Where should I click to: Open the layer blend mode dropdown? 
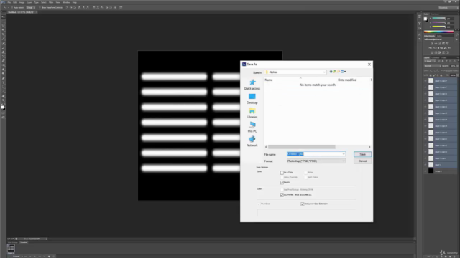tap(433, 66)
